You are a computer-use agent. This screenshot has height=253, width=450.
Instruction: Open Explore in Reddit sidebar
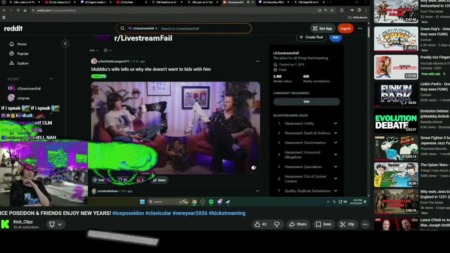(x=23, y=63)
